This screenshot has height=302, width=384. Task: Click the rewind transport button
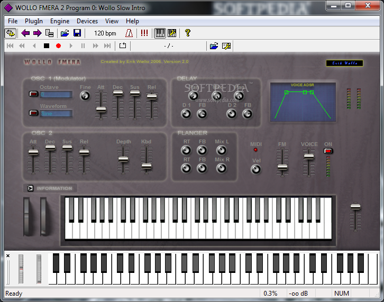pyautogui.click(x=22, y=46)
